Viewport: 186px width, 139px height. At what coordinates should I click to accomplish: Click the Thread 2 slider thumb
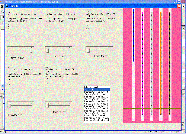(x=48, y=50)
